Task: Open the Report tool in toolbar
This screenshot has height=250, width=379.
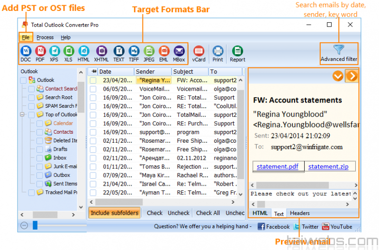Action: tap(237, 51)
